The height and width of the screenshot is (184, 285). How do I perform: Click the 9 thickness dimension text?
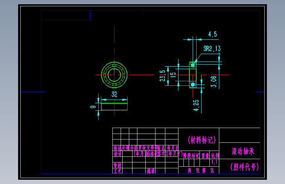tap(93, 107)
